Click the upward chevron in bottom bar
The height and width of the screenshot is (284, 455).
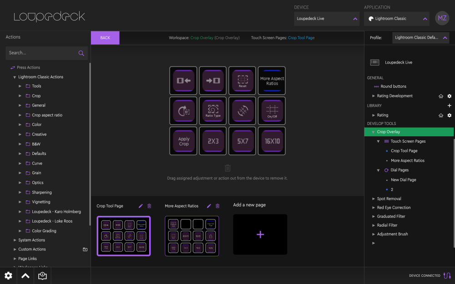(25, 276)
